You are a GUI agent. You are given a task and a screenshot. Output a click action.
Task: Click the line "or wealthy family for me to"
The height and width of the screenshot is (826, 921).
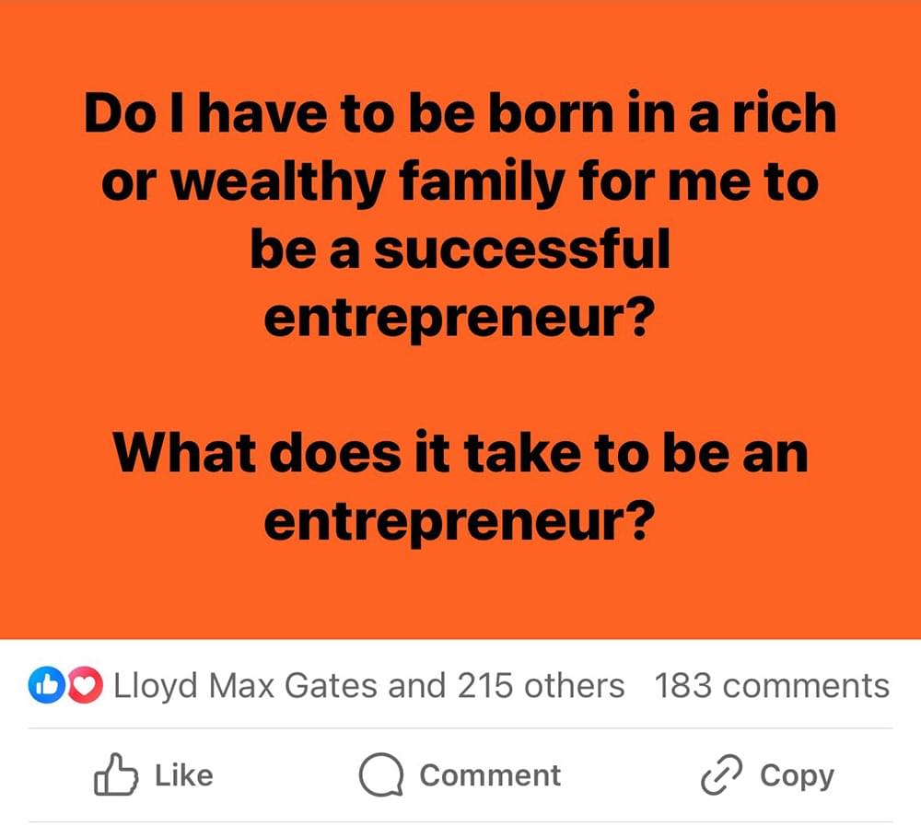tap(460, 182)
